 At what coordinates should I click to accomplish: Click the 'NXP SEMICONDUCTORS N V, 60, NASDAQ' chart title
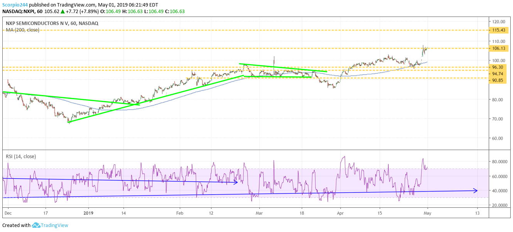[52, 23]
